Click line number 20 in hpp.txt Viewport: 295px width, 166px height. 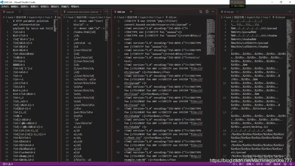7,98
